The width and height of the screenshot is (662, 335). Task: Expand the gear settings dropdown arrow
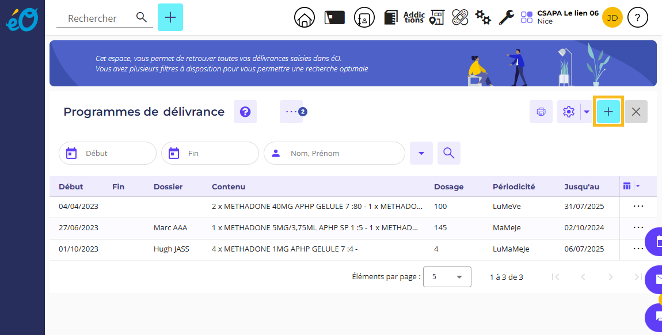pyautogui.click(x=587, y=112)
